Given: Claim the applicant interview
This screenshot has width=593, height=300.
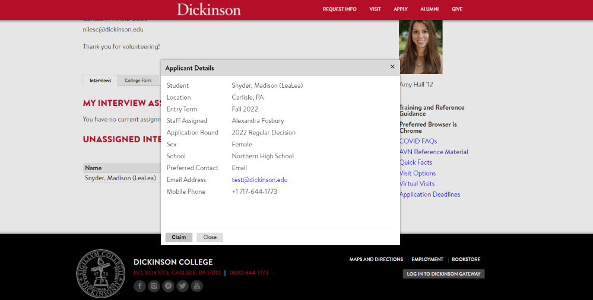Looking at the screenshot, I should point(179,237).
